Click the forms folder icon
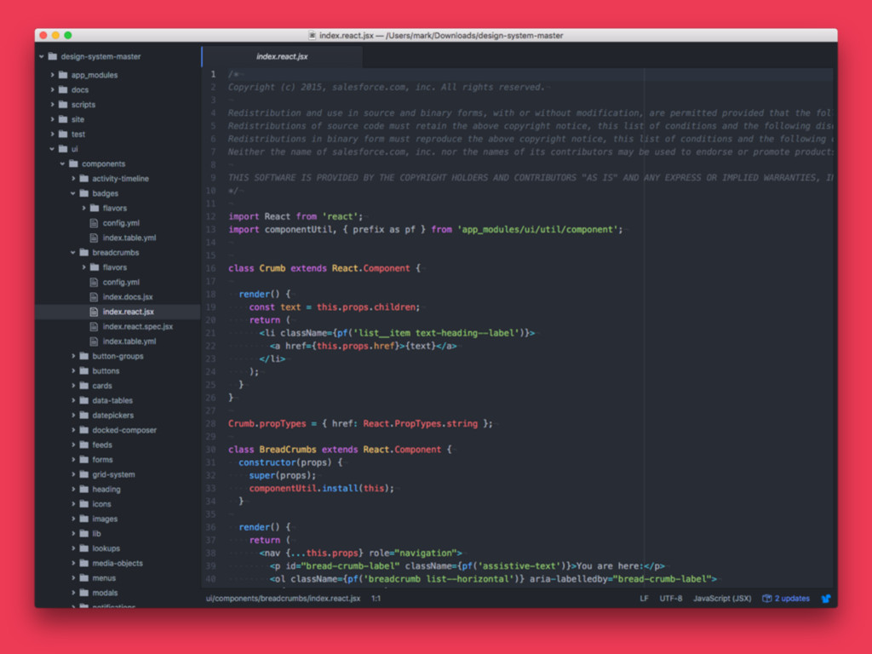Image resolution: width=872 pixels, height=654 pixels. click(x=84, y=459)
